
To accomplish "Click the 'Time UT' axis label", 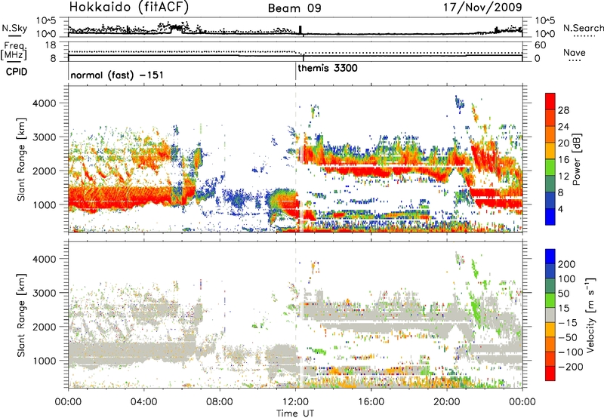I will 295,413.
